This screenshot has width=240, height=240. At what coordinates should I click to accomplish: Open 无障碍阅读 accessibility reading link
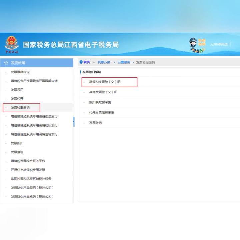pyautogui.click(x=219, y=44)
